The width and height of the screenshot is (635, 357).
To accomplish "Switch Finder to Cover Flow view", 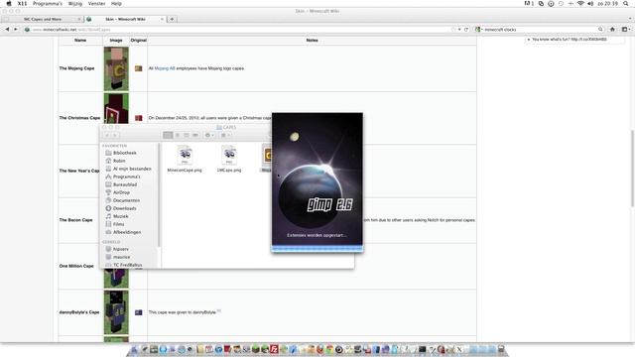I will [195, 135].
